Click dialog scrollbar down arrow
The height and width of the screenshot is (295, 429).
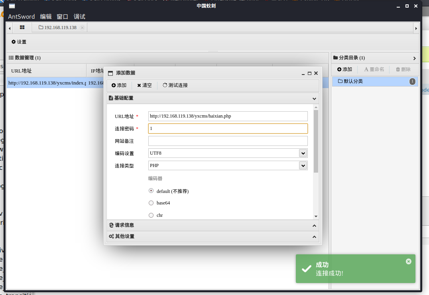[316, 216]
